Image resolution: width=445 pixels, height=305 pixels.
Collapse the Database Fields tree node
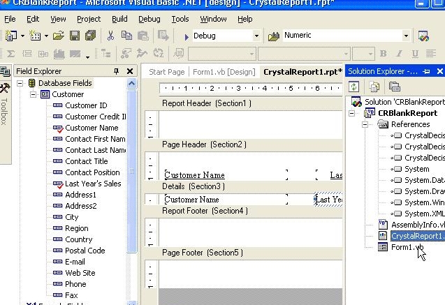pos(20,83)
